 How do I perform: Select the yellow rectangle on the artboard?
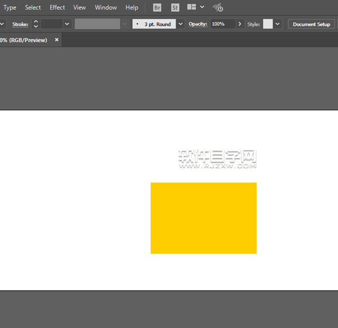[203, 218]
